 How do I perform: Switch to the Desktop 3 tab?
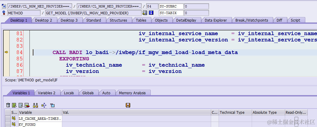[69, 20]
